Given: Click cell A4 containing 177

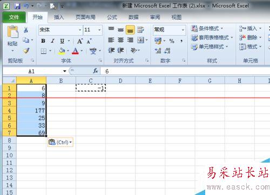Looking at the screenshot, I should [x=31, y=110].
